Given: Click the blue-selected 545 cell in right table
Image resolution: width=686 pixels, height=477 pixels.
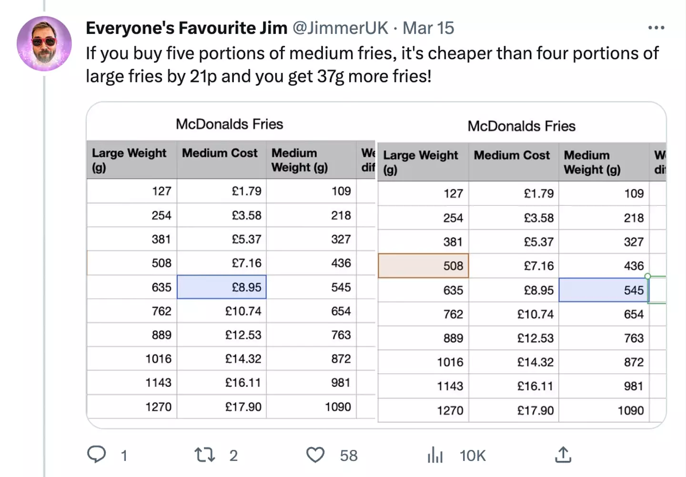Looking at the screenshot, I should [603, 290].
